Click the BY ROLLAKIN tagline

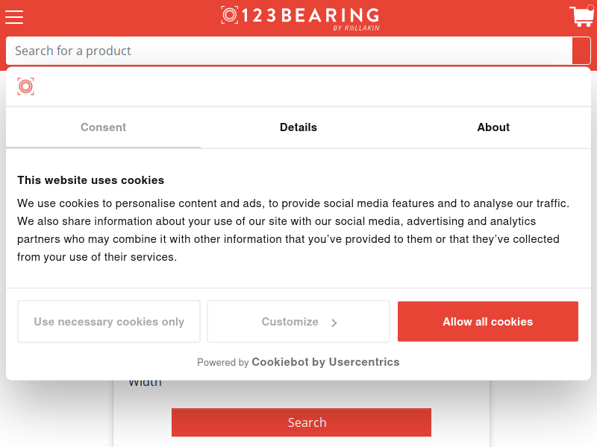click(356, 28)
